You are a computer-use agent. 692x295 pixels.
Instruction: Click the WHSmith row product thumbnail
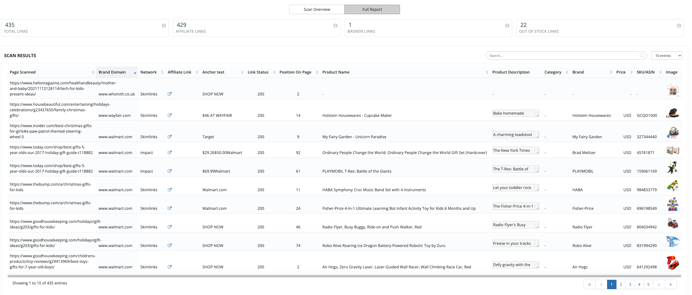[673, 90]
